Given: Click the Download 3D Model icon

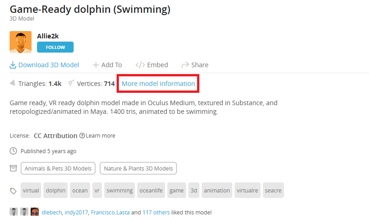Looking at the screenshot, I should (x=13, y=65).
